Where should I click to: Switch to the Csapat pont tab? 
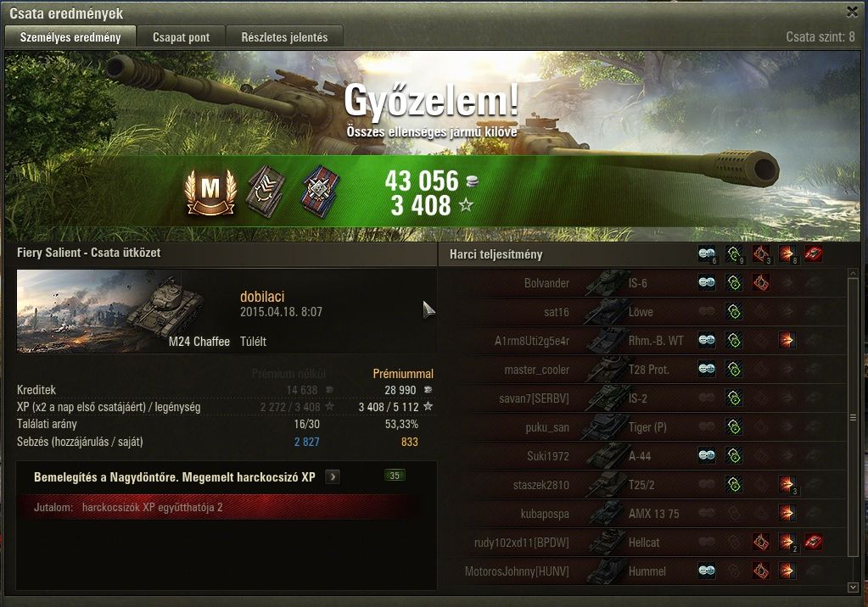pos(181,37)
